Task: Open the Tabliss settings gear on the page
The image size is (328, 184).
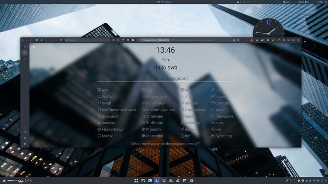Action: [x=34, y=47]
